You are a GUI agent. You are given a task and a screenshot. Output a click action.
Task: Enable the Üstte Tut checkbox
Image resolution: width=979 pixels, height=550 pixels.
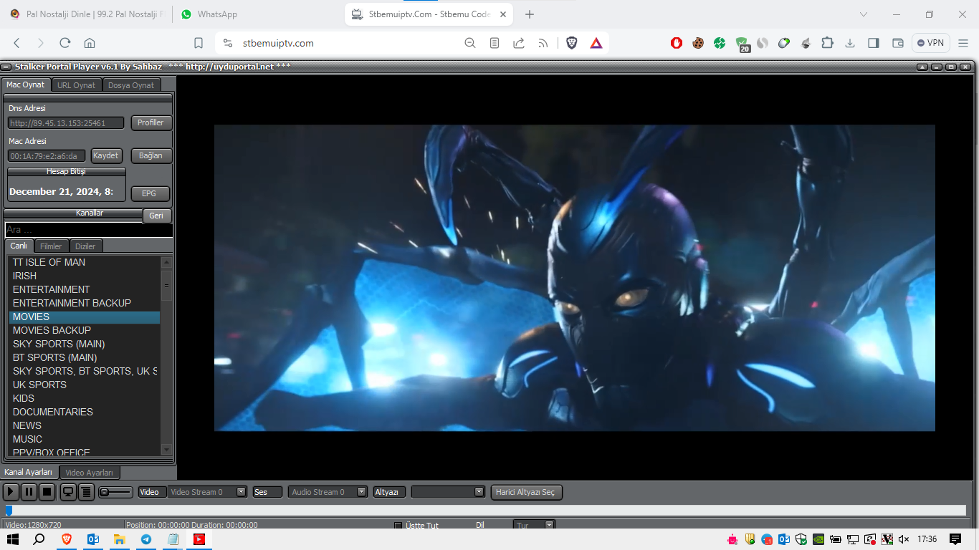398,526
